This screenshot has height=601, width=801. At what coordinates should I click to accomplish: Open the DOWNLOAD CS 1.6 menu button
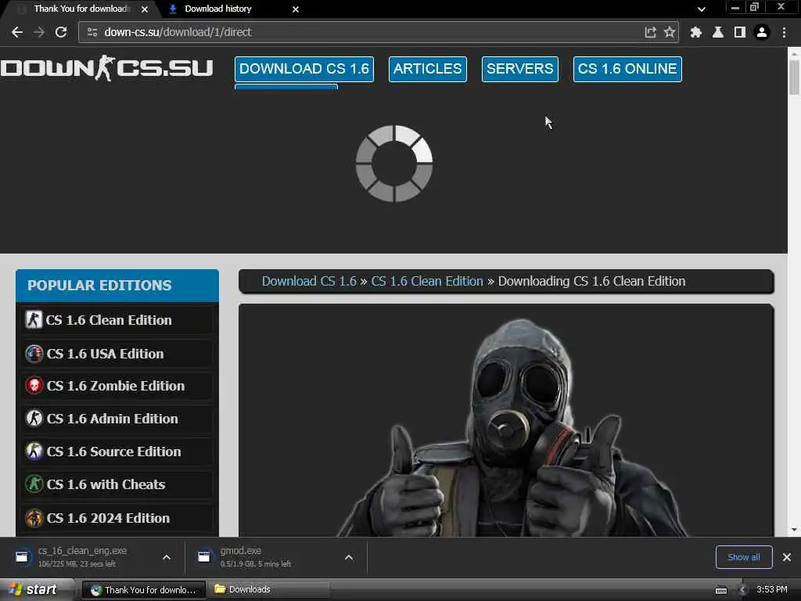tap(304, 69)
